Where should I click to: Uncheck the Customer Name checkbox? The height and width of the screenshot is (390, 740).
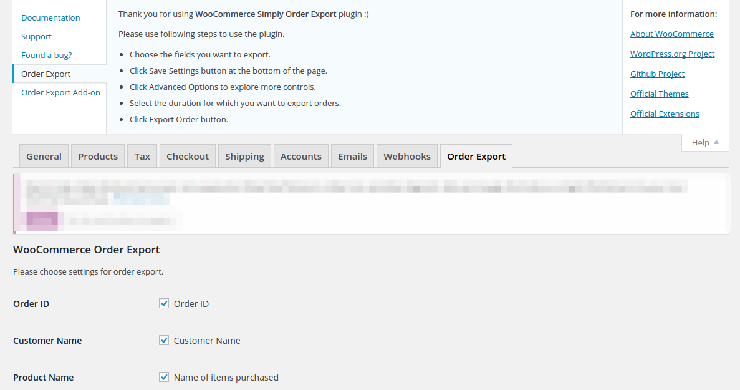tap(164, 340)
